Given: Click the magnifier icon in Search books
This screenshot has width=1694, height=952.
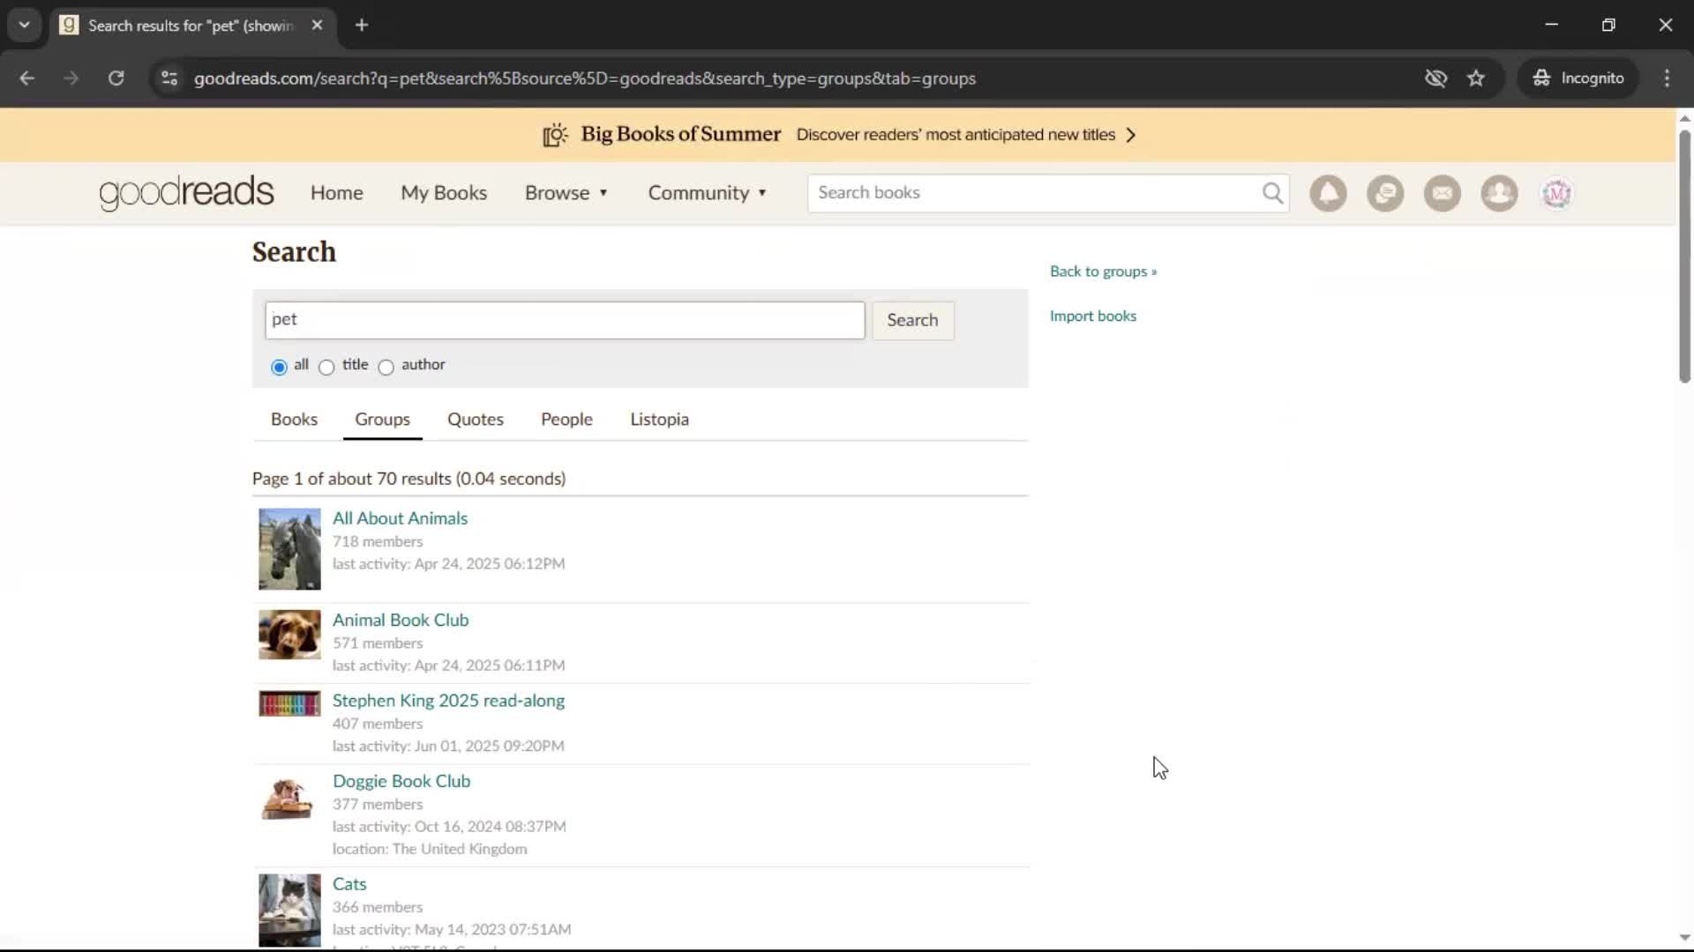Looking at the screenshot, I should (x=1272, y=193).
